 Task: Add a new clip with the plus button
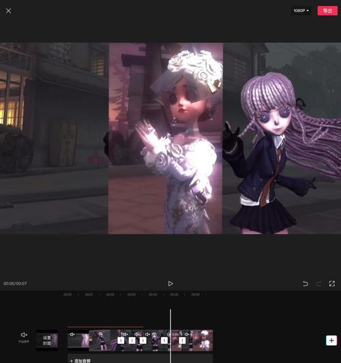click(331, 341)
